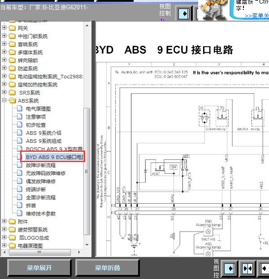
Task: Open the 故障诊断流程 document
Action: pos(41,165)
